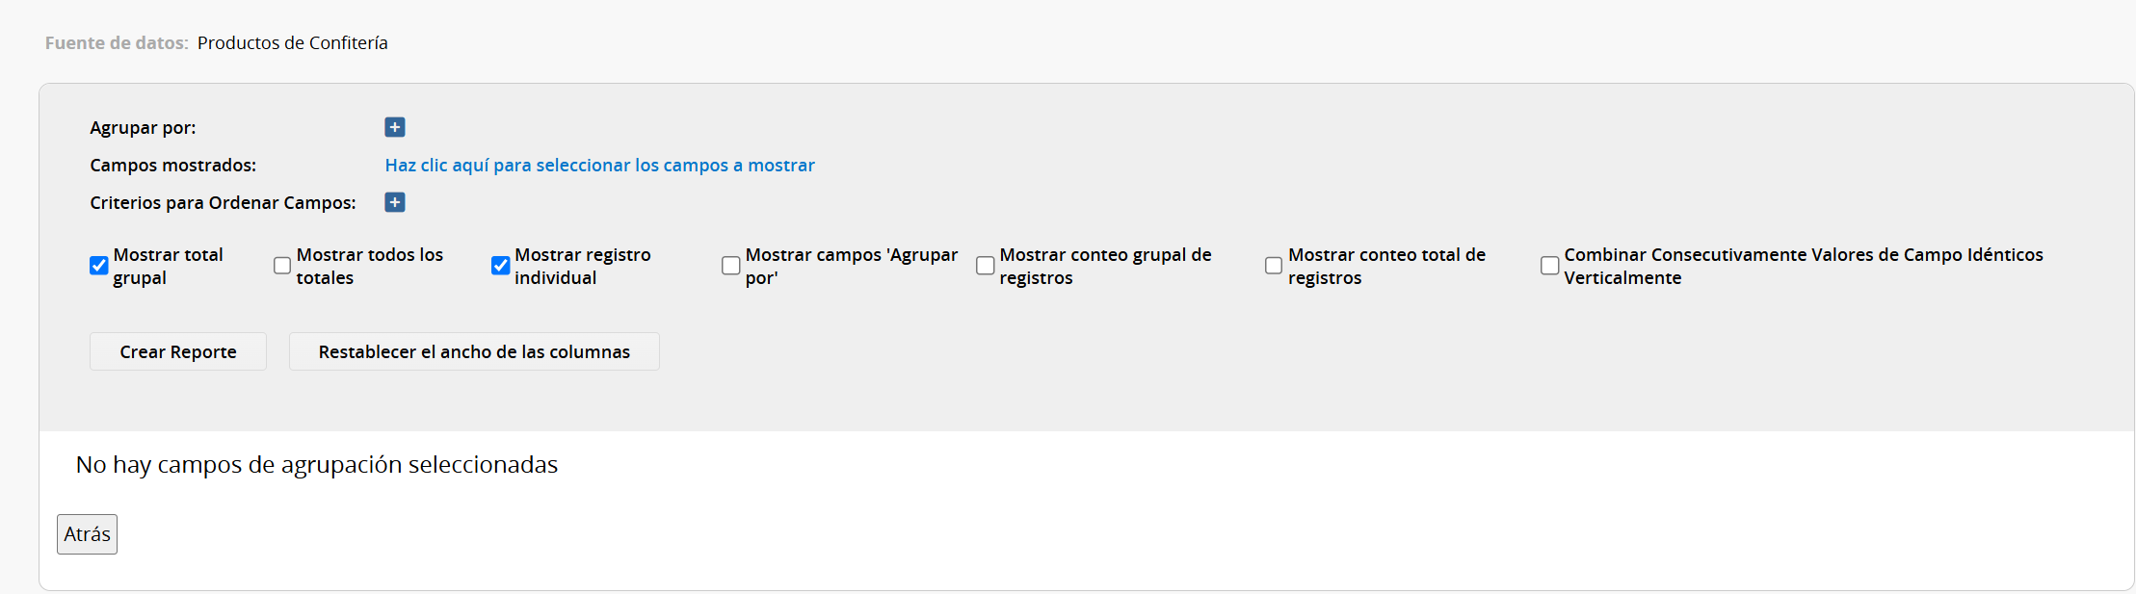Enable Mostrar conteo grupal de registros checkbox
Image resolution: width=2136 pixels, height=594 pixels.
[985, 266]
